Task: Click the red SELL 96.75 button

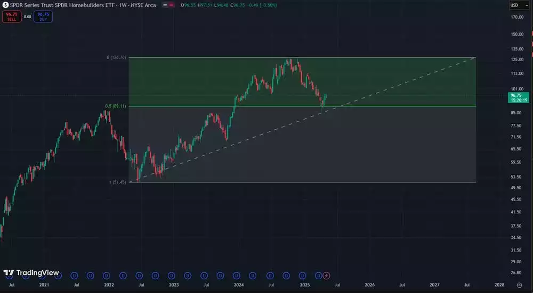Action: (x=12, y=16)
